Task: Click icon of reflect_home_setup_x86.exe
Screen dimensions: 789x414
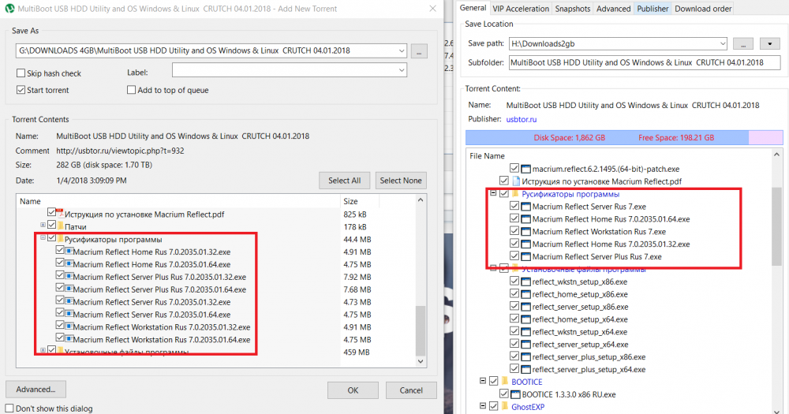Action: [525, 294]
